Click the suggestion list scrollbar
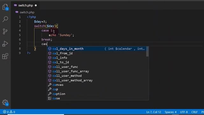 (147, 52)
